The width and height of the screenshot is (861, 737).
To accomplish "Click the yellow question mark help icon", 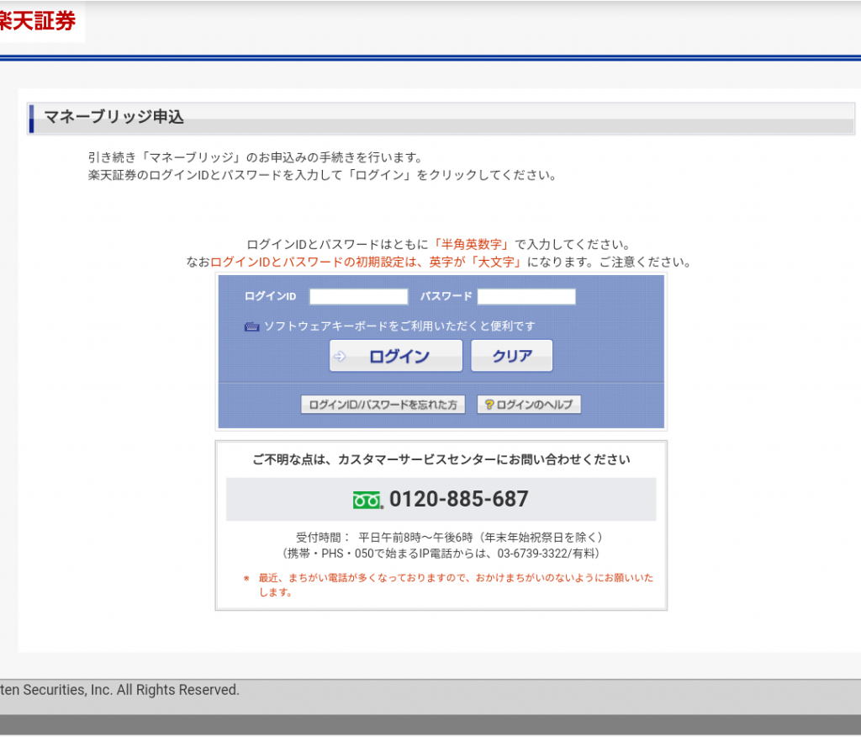I will [489, 405].
